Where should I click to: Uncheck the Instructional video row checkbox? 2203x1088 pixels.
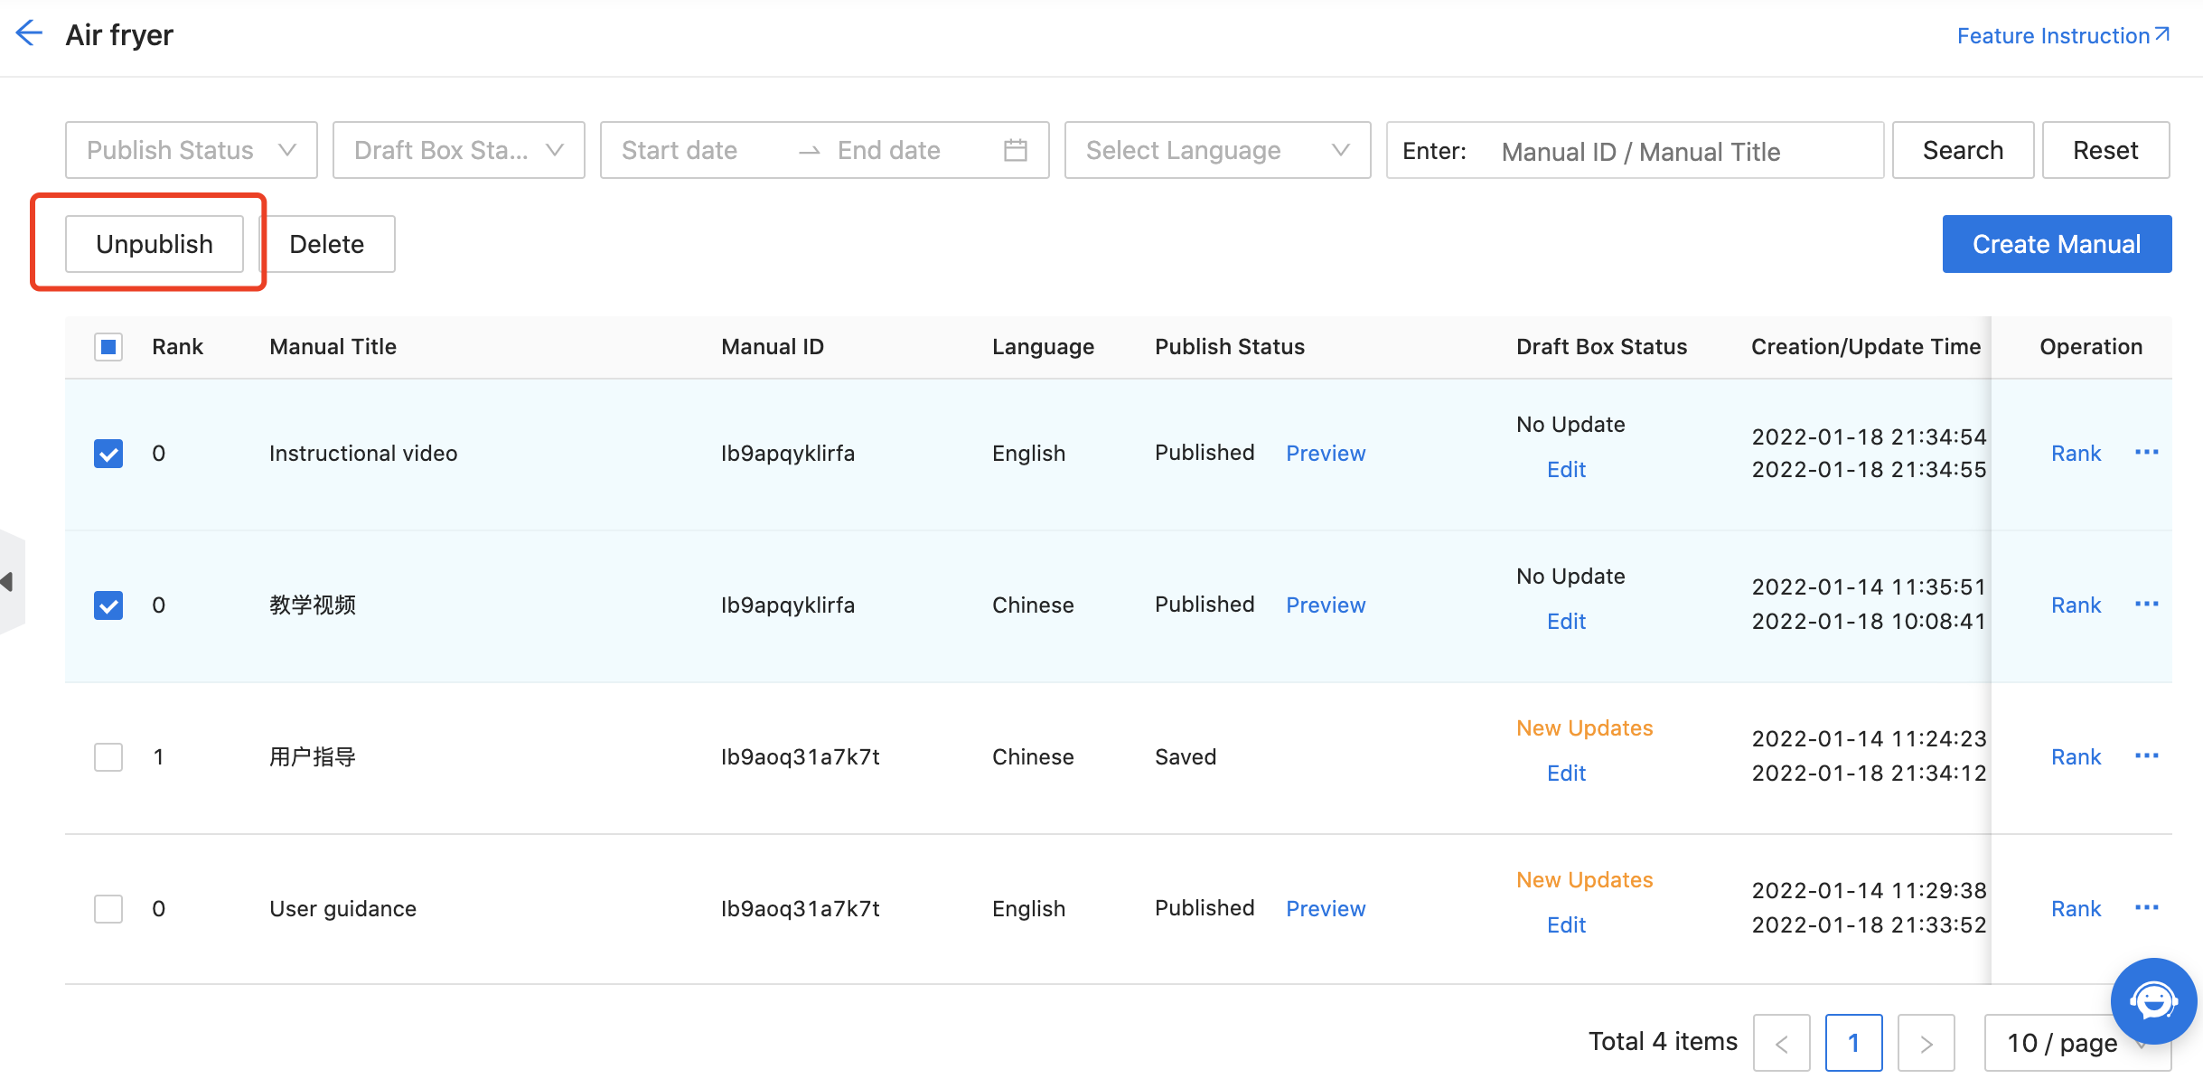pyautogui.click(x=108, y=453)
